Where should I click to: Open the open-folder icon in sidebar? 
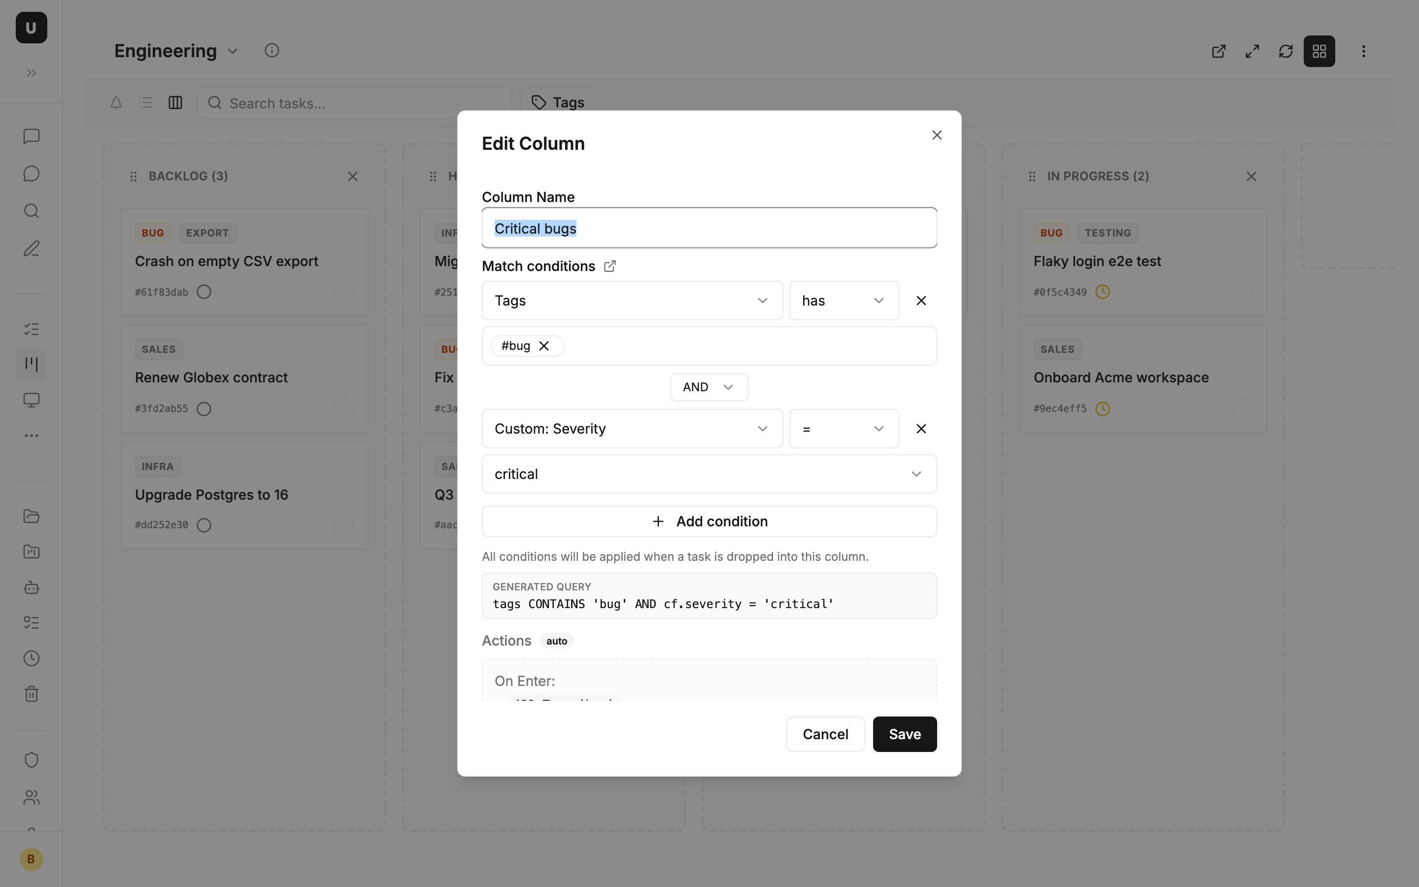point(31,516)
